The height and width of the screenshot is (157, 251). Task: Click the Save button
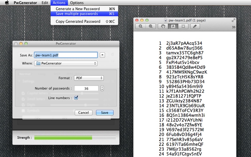105,113
